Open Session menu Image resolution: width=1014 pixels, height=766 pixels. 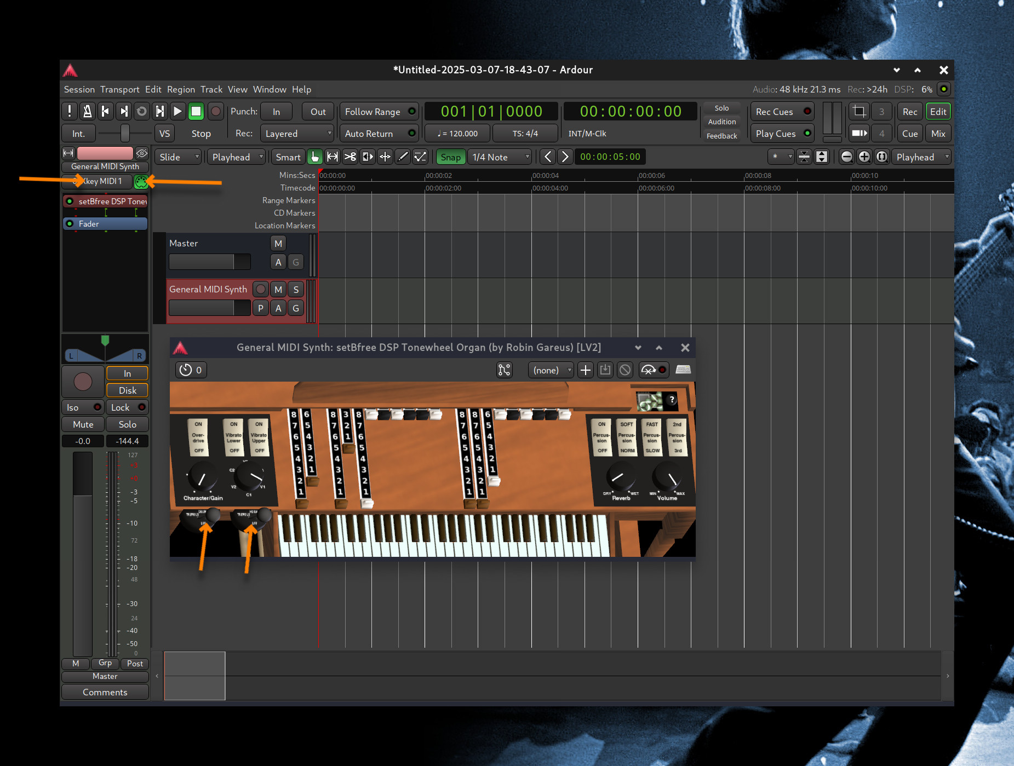[x=79, y=89]
